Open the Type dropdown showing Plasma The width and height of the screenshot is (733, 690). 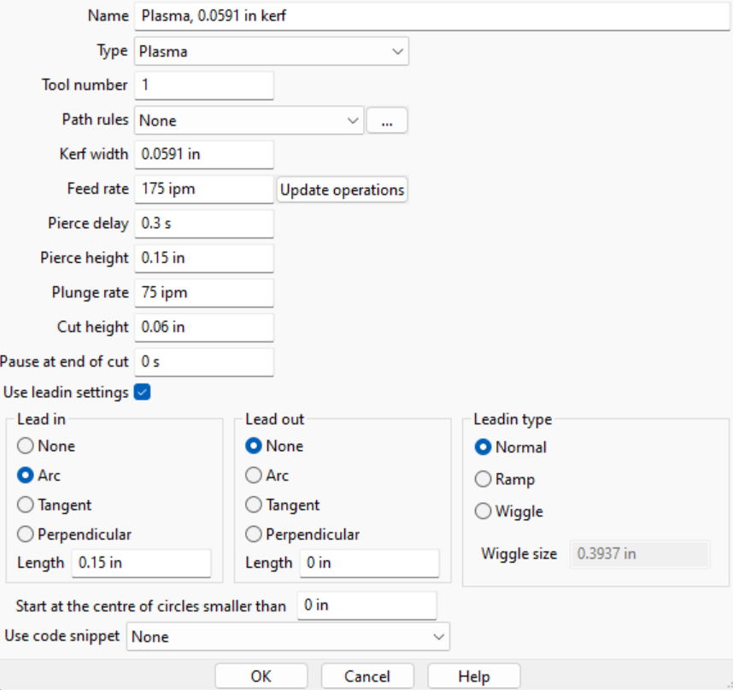[x=271, y=51]
